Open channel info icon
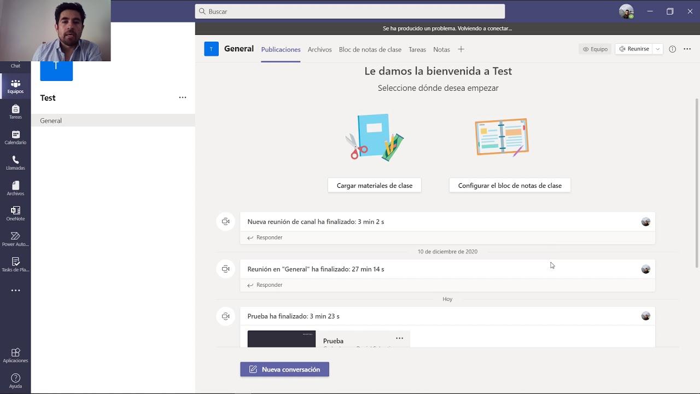700x394 pixels. click(672, 49)
